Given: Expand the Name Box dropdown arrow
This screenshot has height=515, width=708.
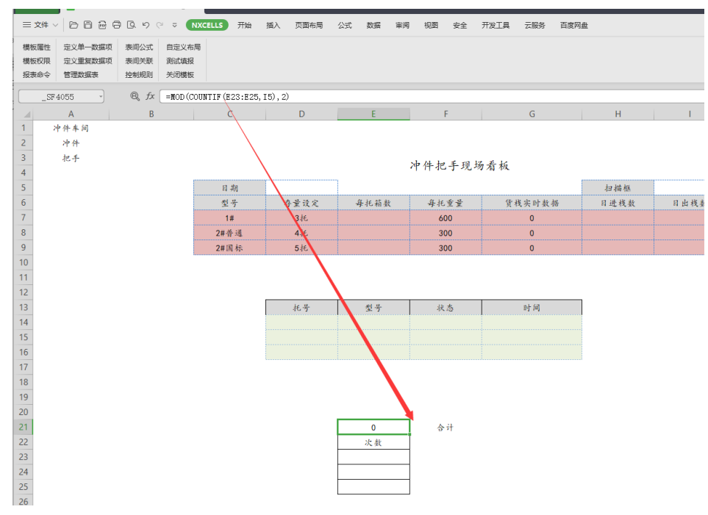Looking at the screenshot, I should (100, 96).
